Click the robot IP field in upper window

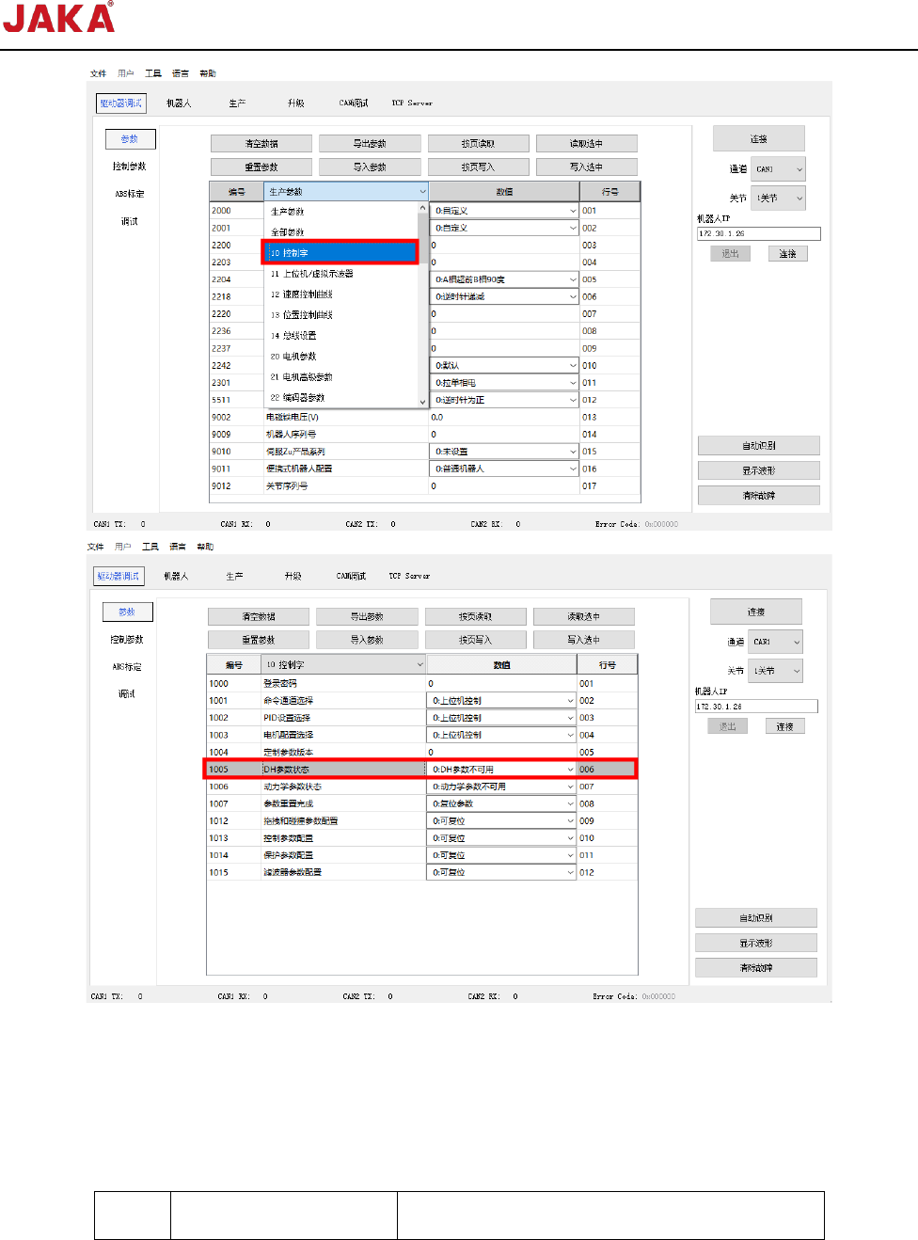click(759, 233)
